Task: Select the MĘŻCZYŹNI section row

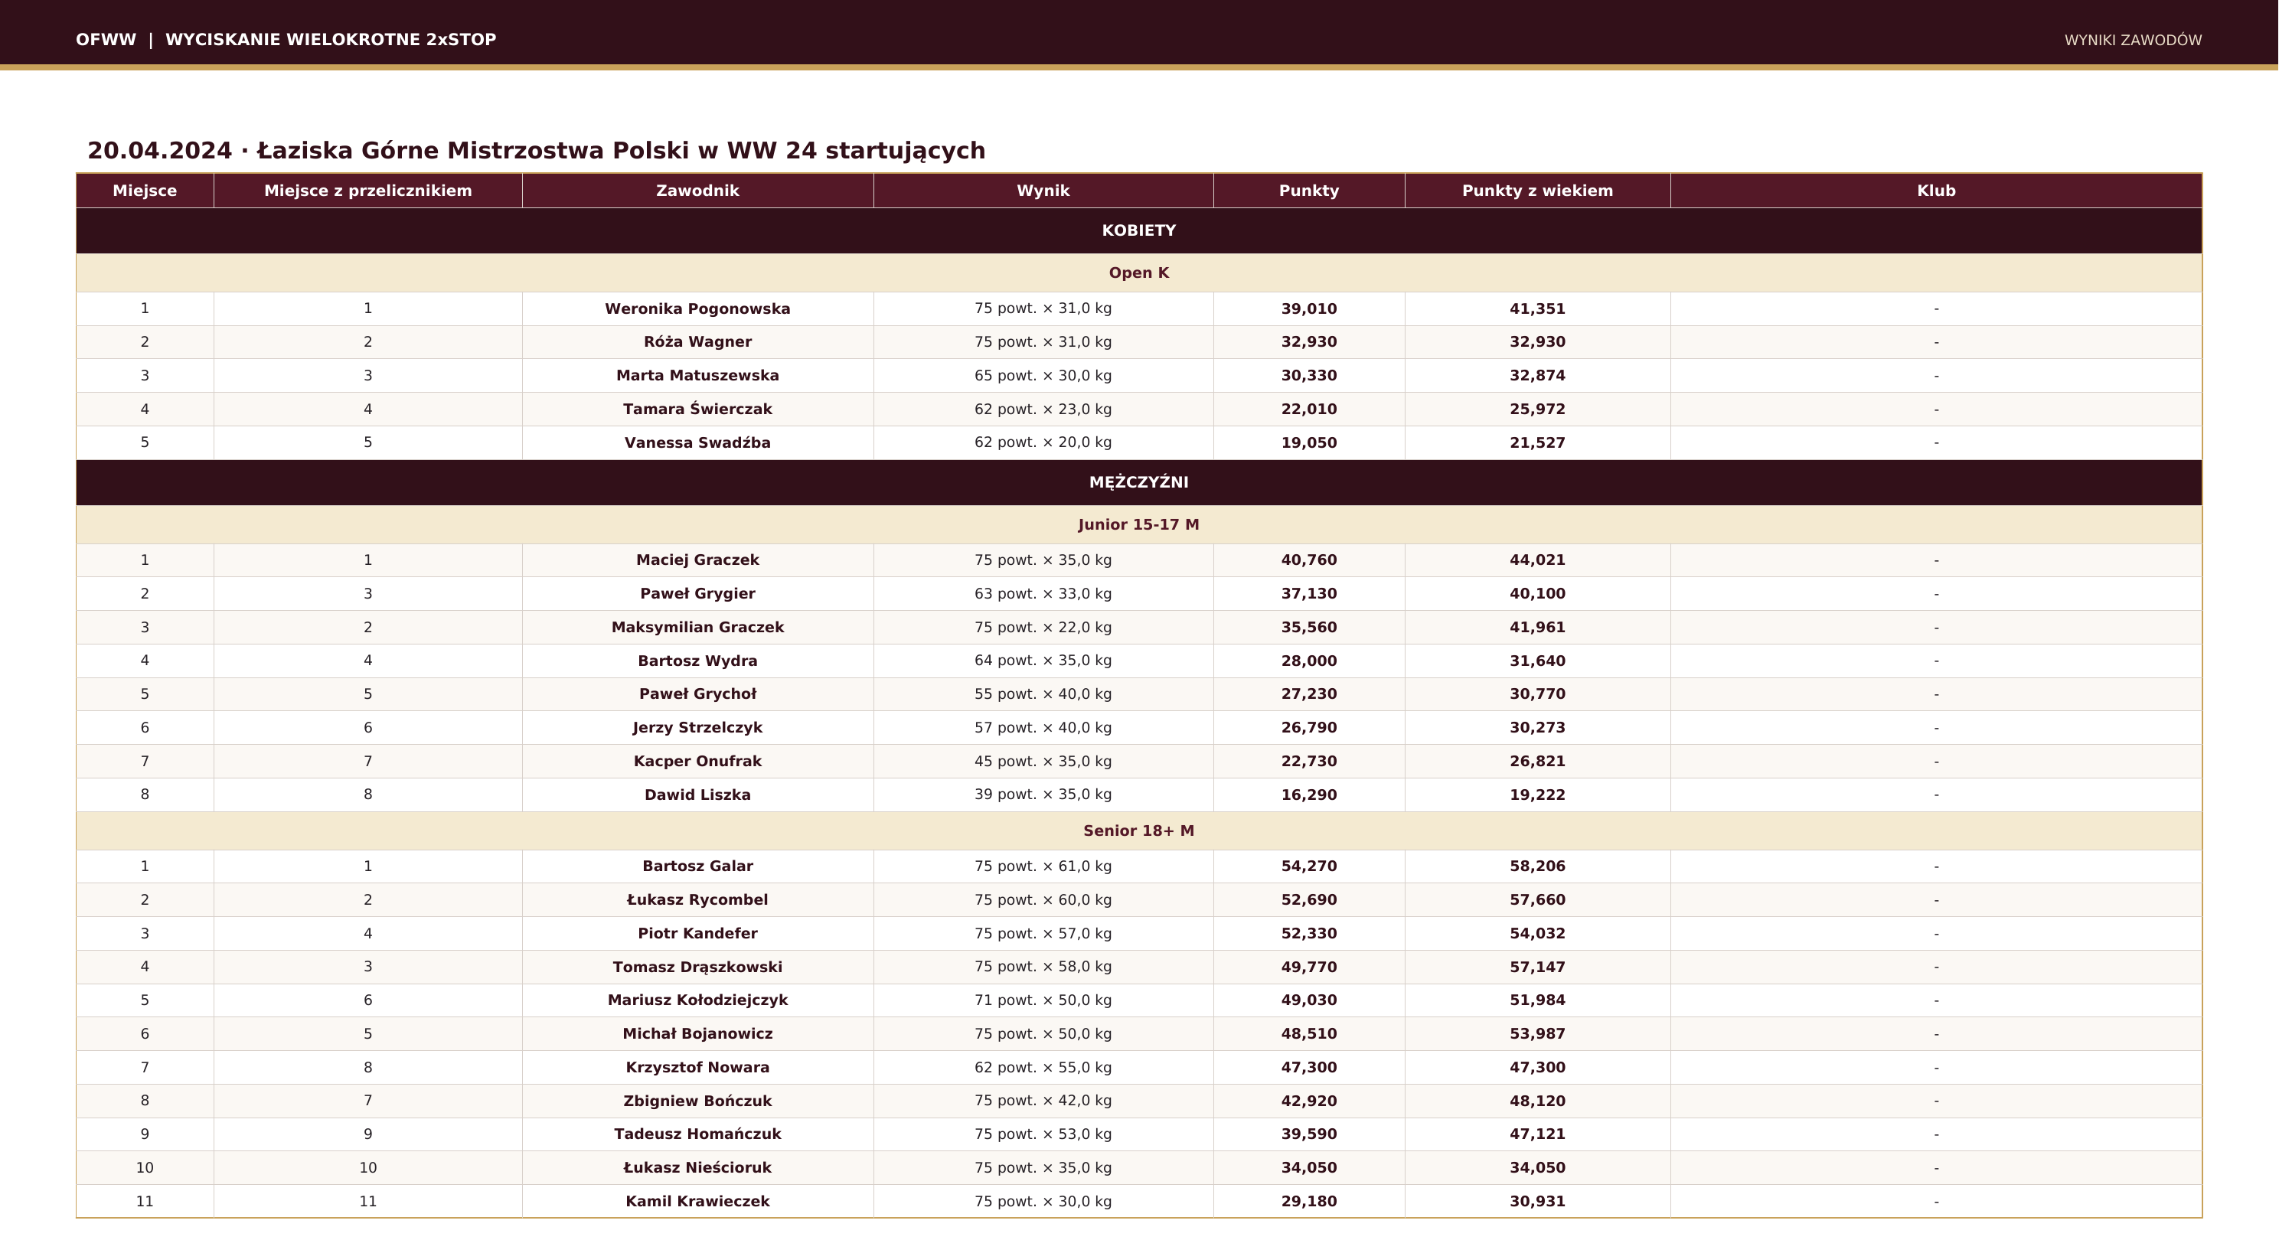Action: coord(1138,482)
